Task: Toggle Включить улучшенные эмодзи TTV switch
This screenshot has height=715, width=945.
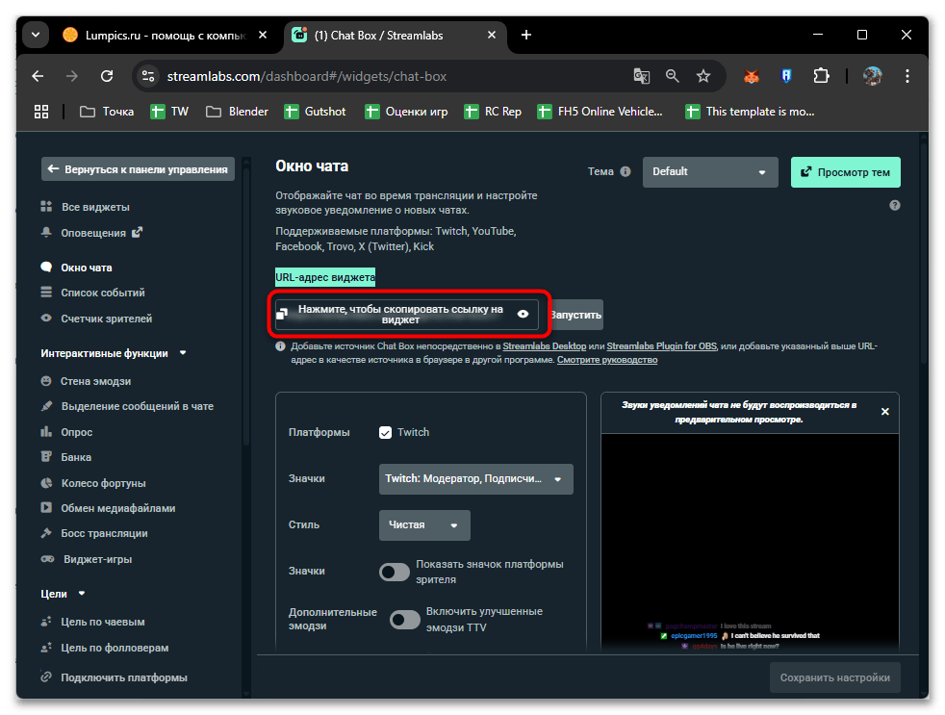Action: [404, 620]
